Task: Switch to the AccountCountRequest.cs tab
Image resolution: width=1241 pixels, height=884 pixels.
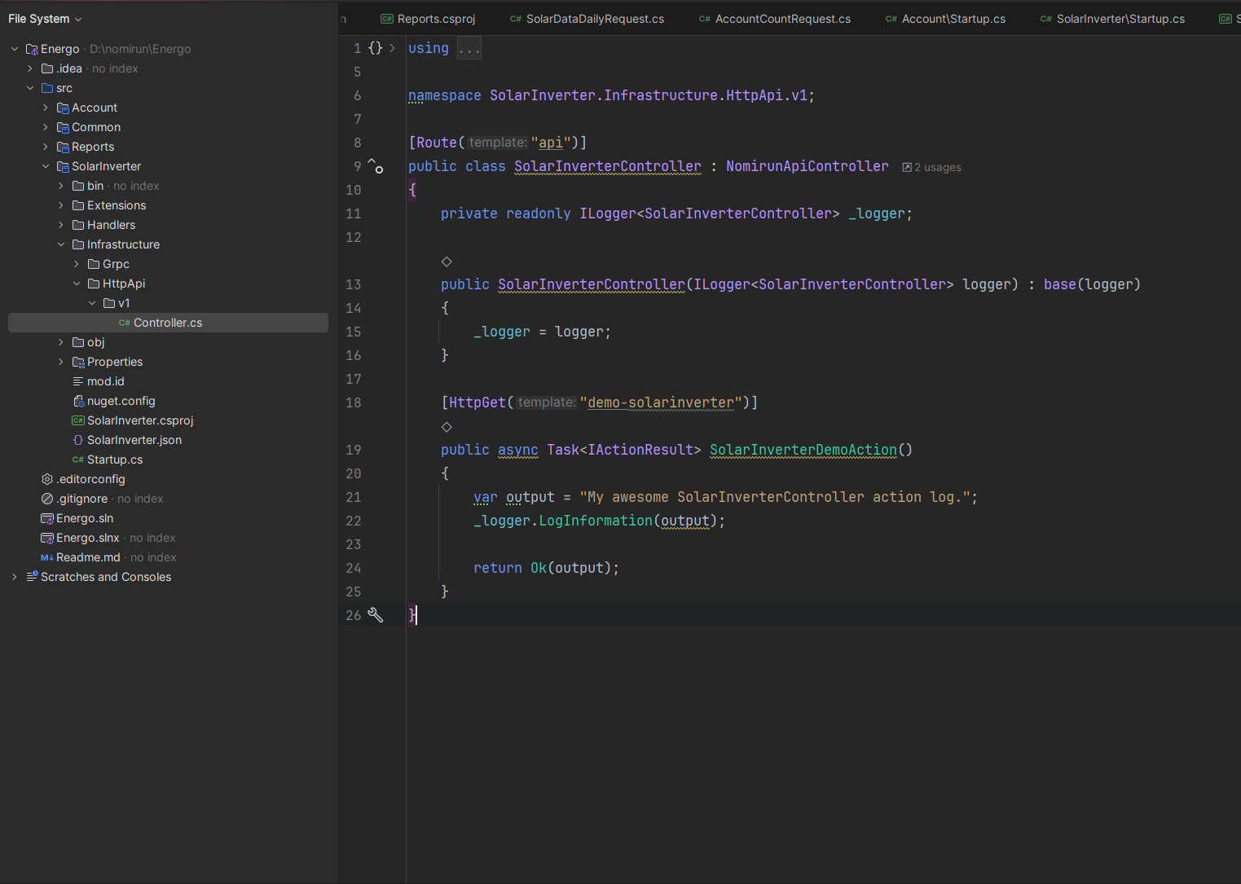Action: 782,19
